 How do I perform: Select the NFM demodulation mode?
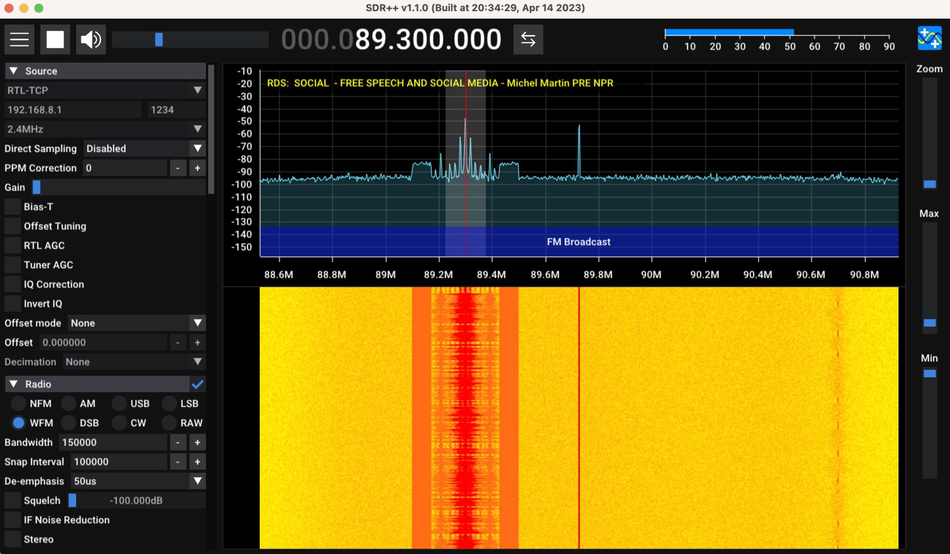click(19, 403)
